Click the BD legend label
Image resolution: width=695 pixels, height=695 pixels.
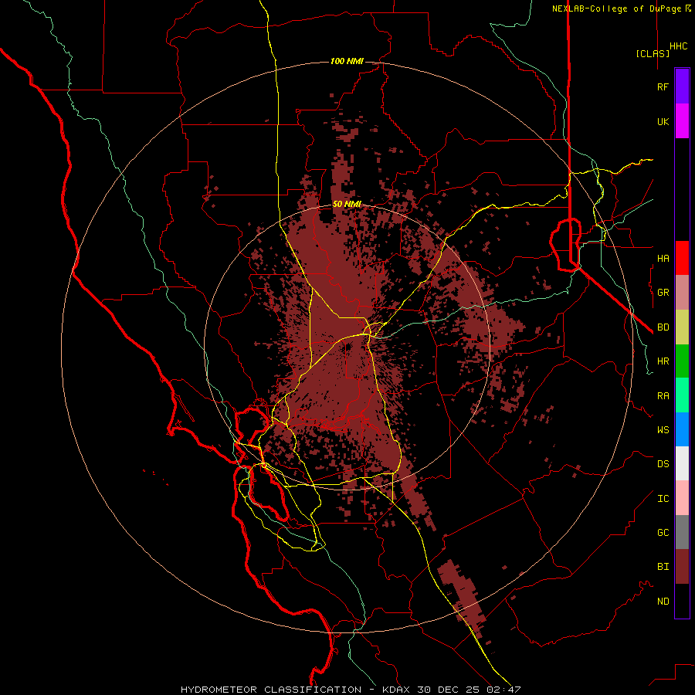663,327
